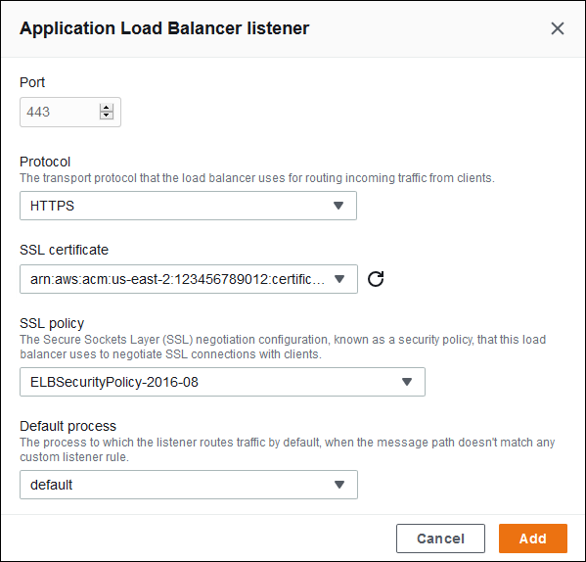The width and height of the screenshot is (586, 562).
Task: Click the Default process label
Action: coord(68,426)
